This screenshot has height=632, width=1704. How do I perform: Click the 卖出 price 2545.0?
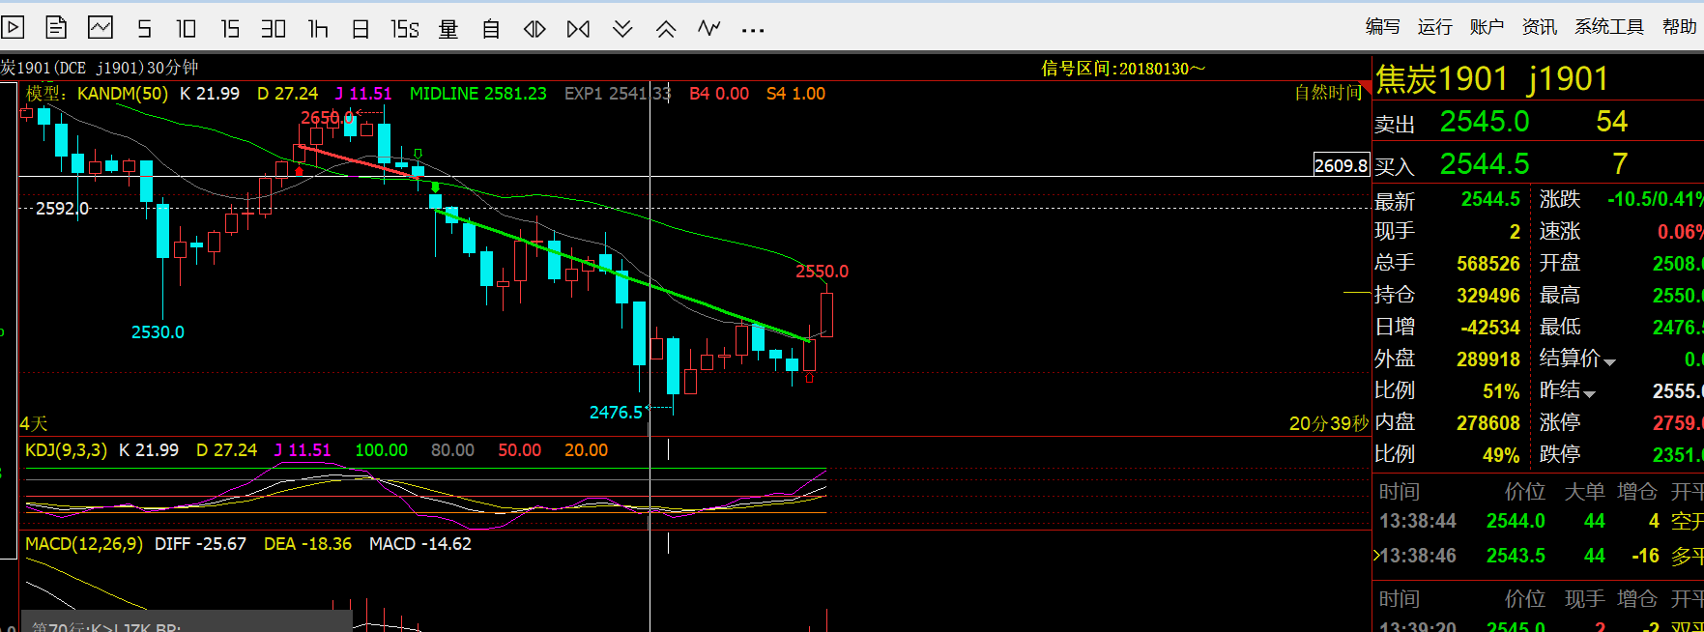pos(1484,122)
